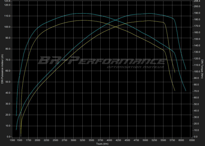
Task: Click the 1300 tick on the rpm axis
Action: [x=12, y=140]
